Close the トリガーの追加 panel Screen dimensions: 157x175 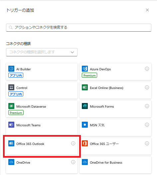[147, 10]
